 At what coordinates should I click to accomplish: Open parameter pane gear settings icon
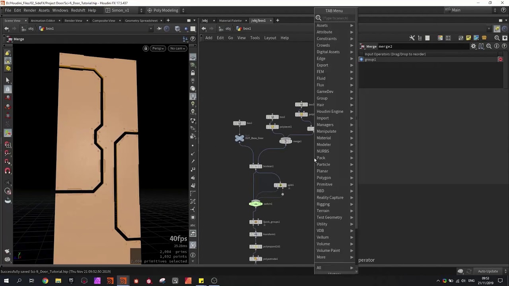click(x=474, y=46)
